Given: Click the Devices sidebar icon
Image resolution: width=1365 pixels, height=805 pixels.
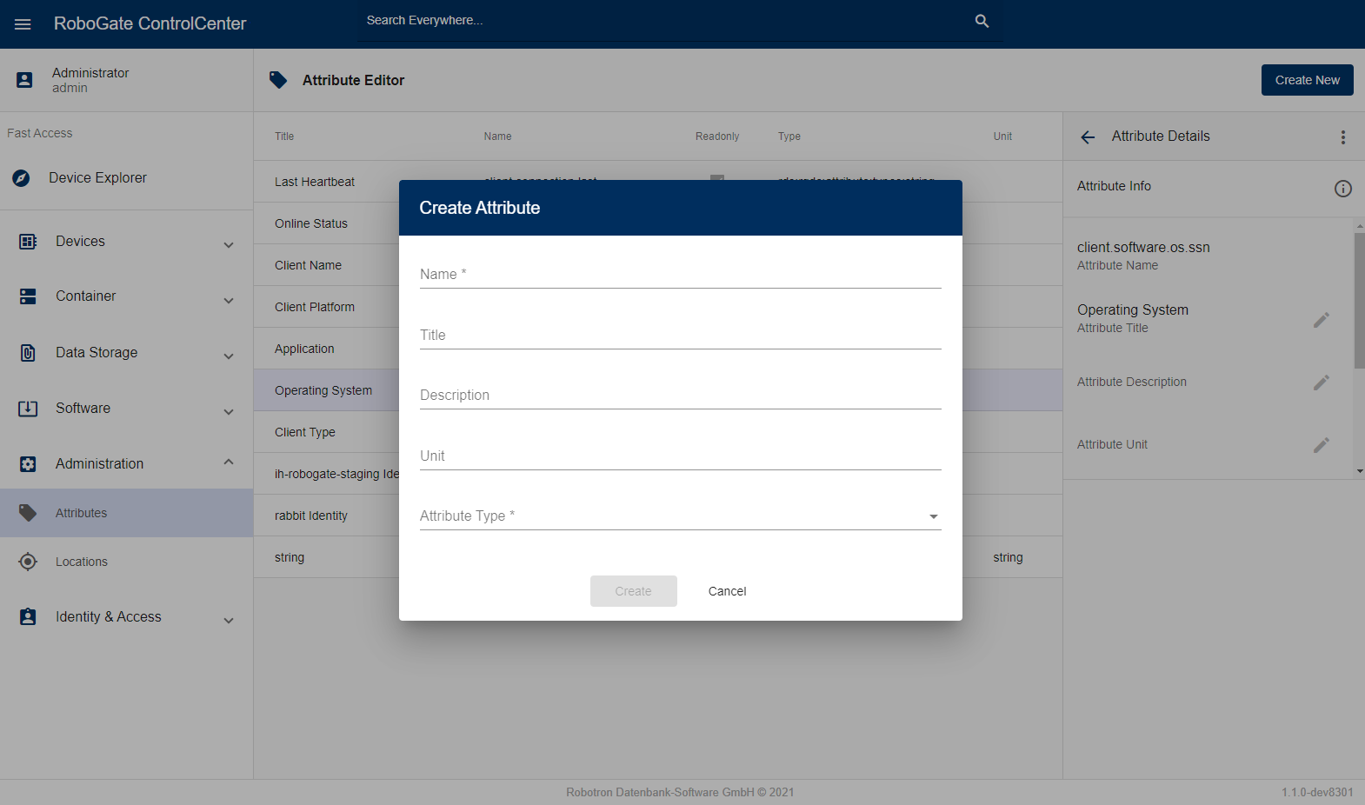Looking at the screenshot, I should (28, 242).
